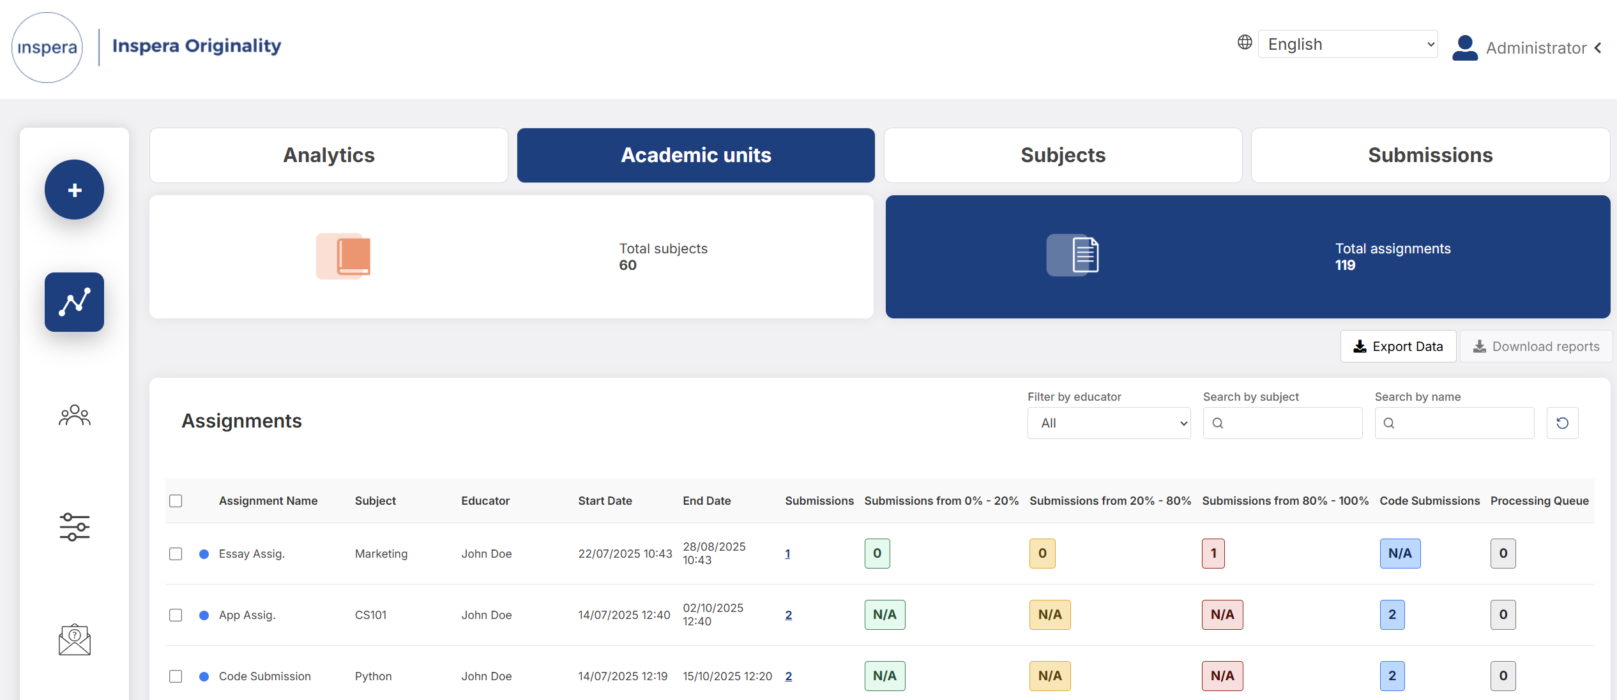Click the plus add button in sidebar

coord(74,190)
